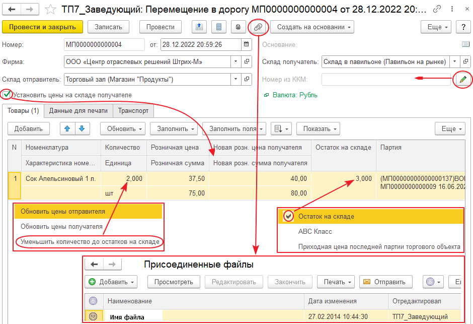Open the Фирма field dropdown arrow
Screen dimensions: 473x324
click(x=235, y=61)
